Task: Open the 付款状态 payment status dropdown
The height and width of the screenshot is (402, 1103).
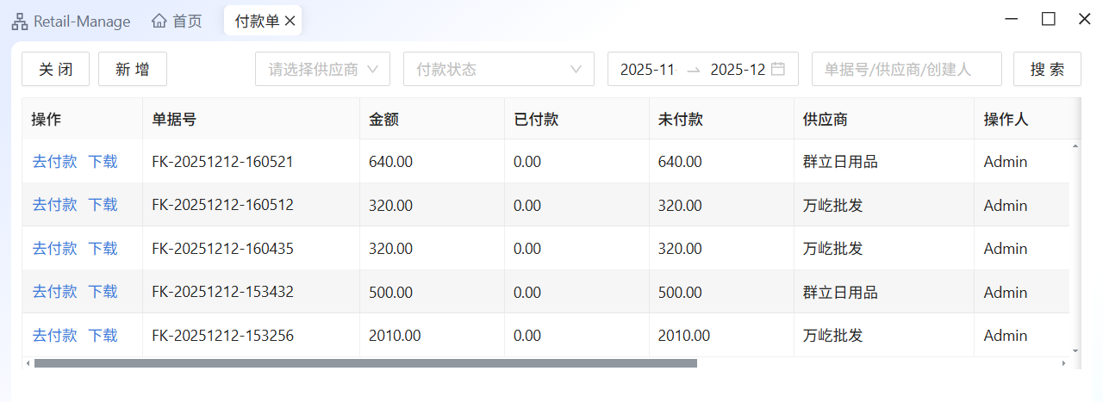Action: tap(498, 70)
